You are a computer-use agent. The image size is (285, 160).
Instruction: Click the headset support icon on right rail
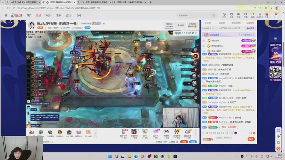point(278,148)
